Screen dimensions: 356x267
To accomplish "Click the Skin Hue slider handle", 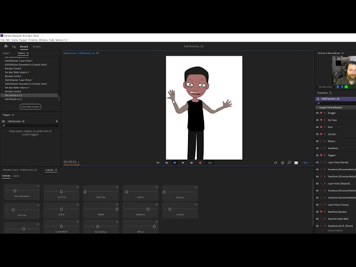I will pos(13,210).
